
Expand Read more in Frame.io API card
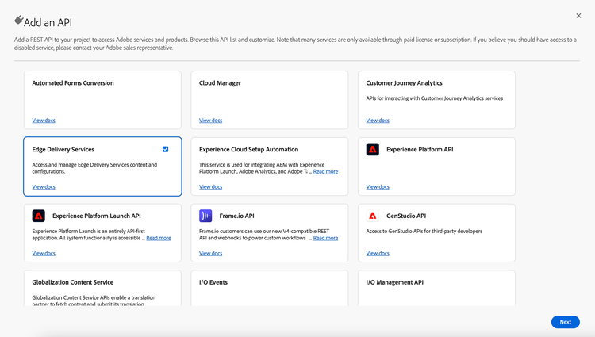[x=325, y=238]
